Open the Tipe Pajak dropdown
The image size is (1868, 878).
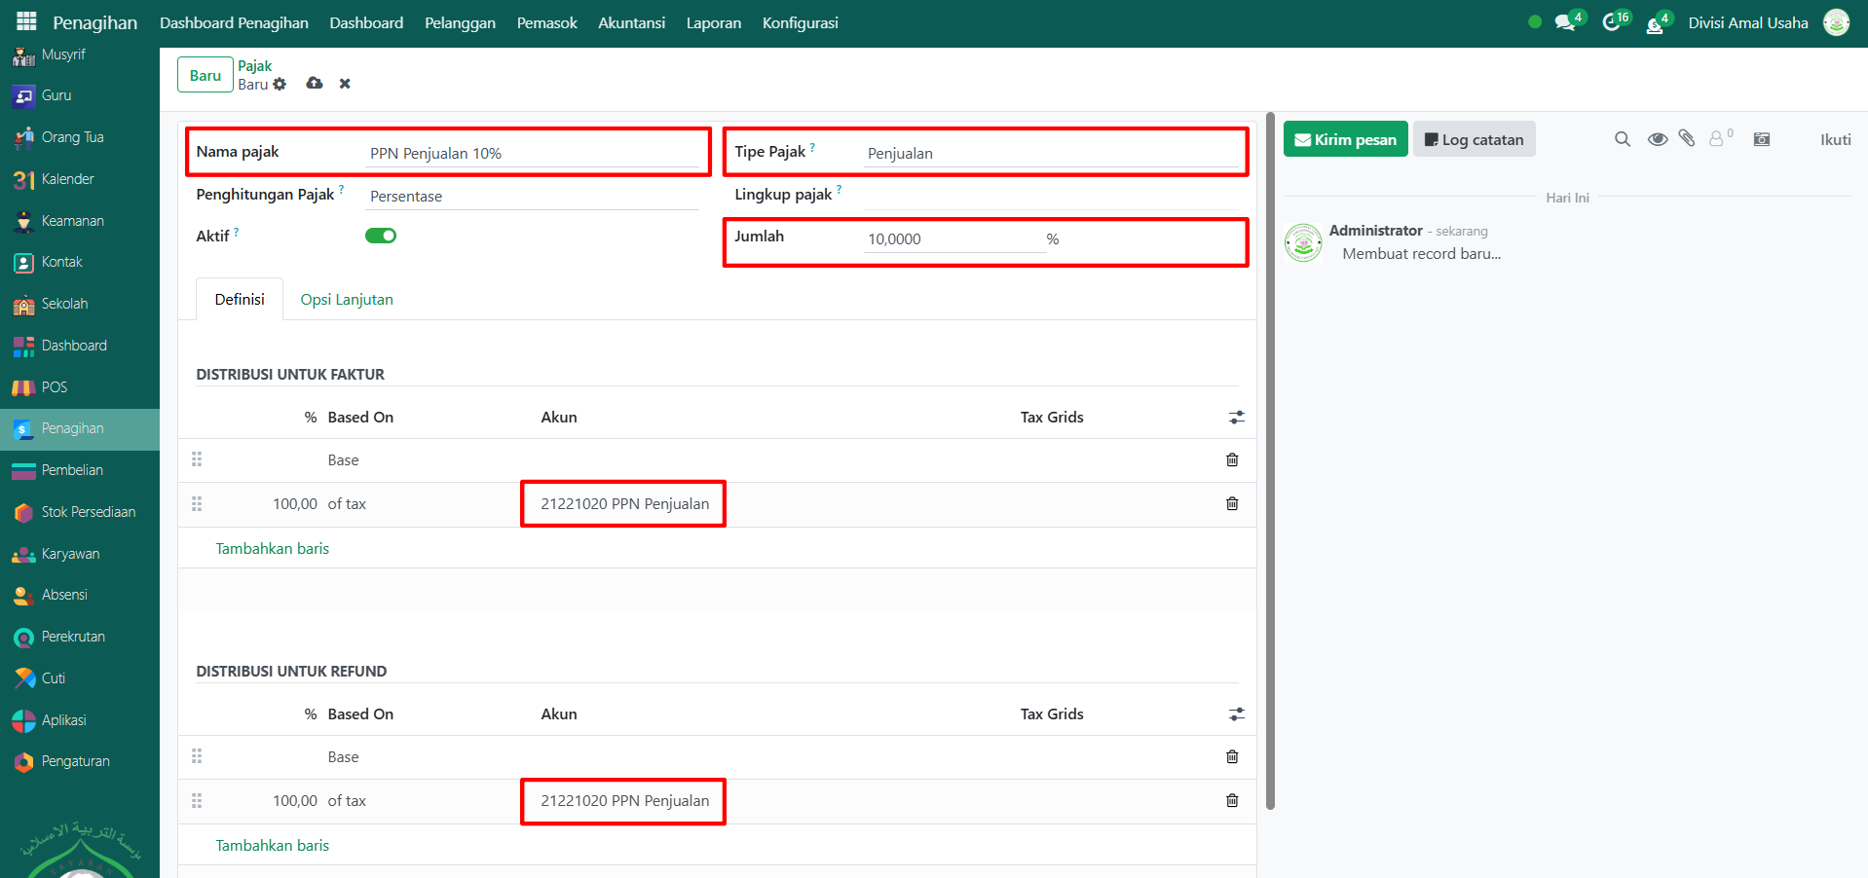click(x=1052, y=154)
